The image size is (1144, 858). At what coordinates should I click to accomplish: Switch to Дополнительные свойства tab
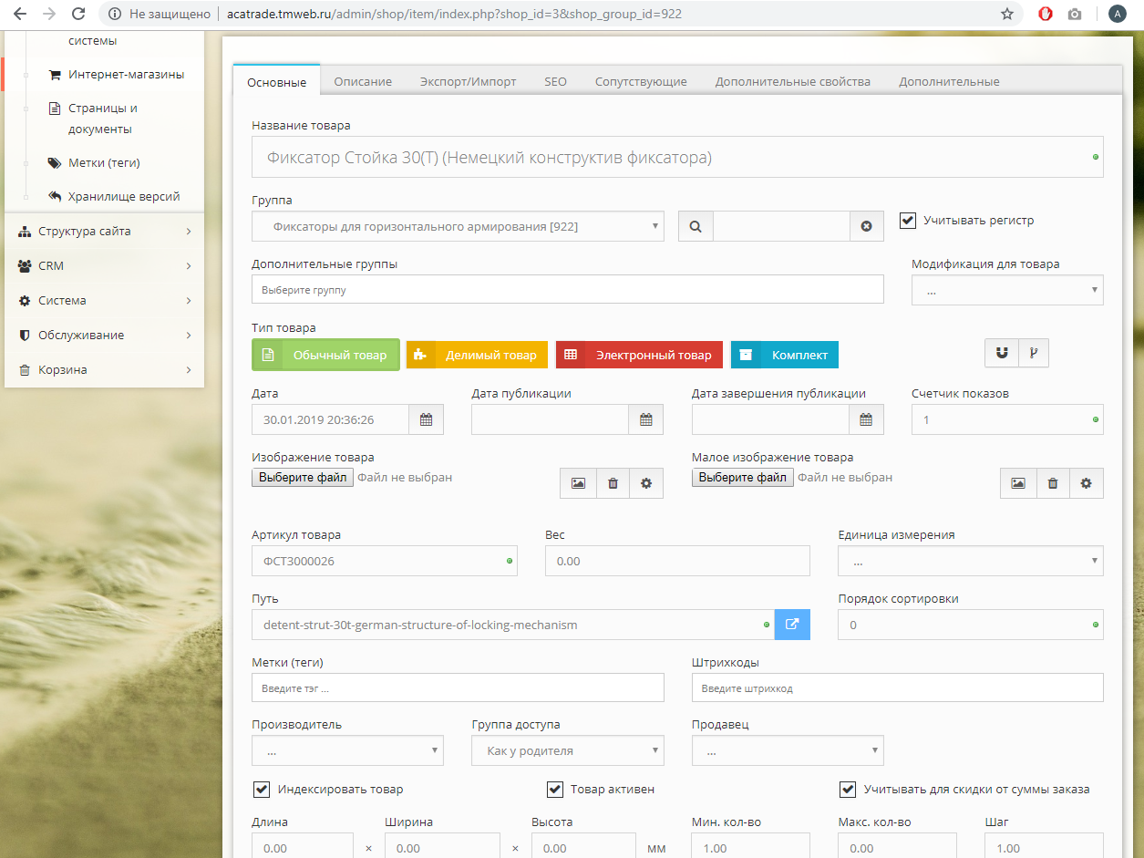point(792,81)
